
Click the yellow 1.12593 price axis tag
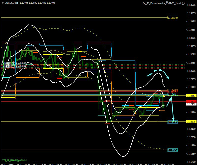(x=192, y=96)
